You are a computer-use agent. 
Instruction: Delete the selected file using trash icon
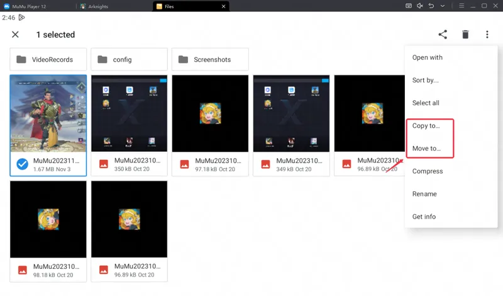coord(465,35)
